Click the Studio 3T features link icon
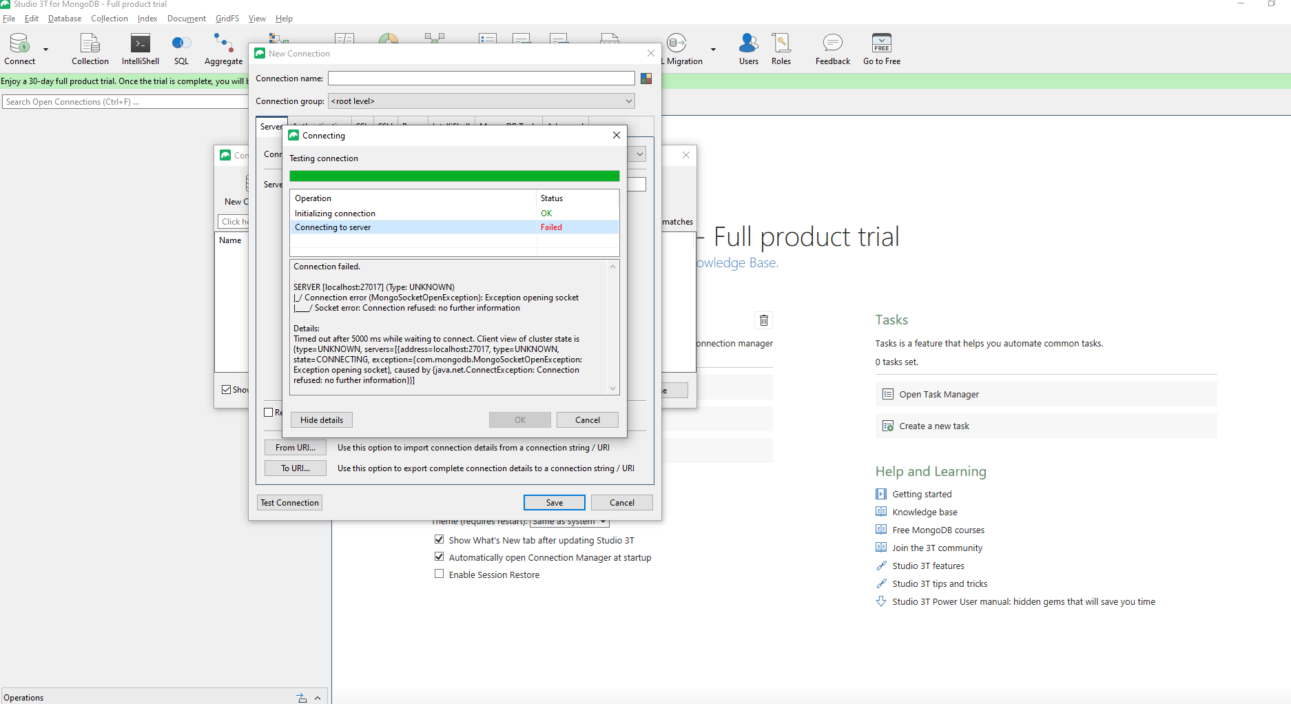 coord(881,566)
